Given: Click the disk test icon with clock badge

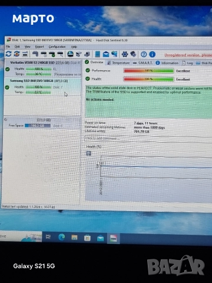Looking at the screenshot, I should coord(44,54).
